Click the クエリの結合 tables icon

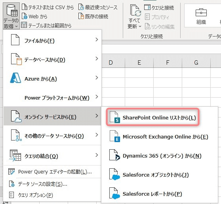15,156
